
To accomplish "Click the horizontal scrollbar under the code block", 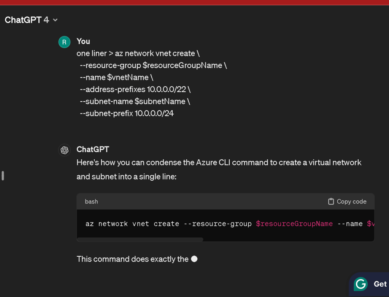I will tap(140, 240).
